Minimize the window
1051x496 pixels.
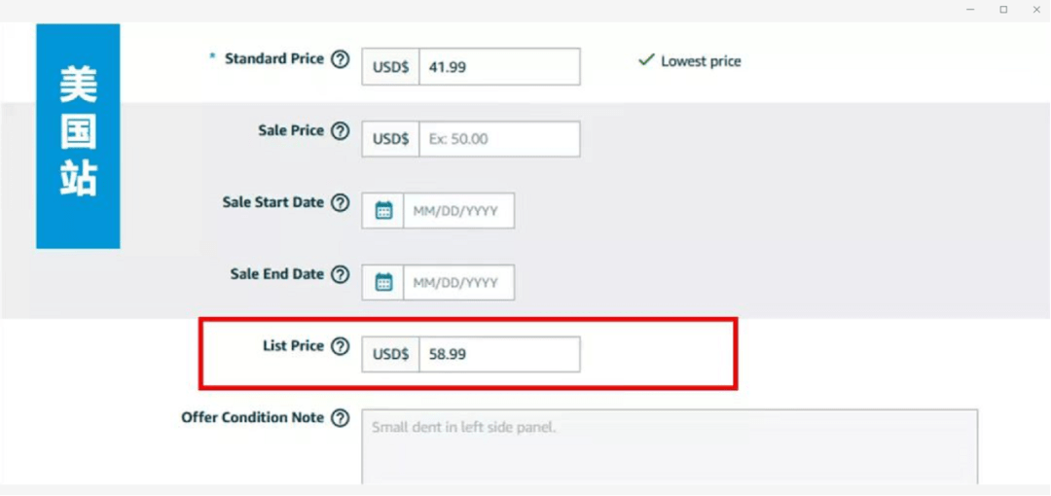(970, 10)
